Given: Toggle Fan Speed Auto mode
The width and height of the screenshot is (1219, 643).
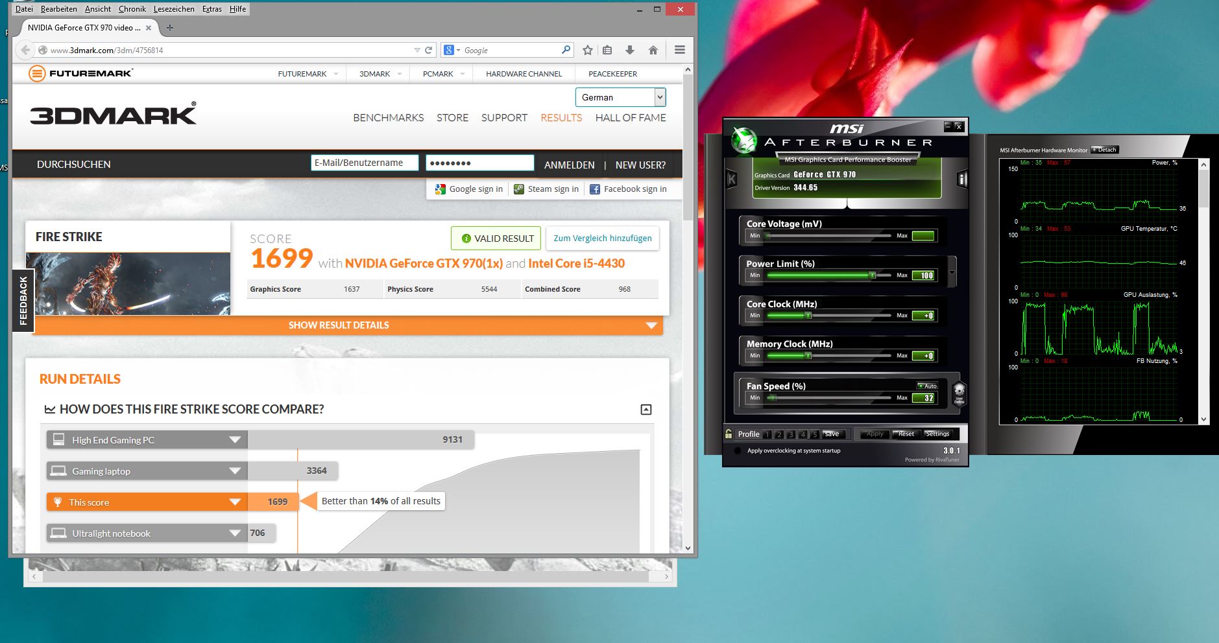Looking at the screenshot, I should pyautogui.click(x=927, y=386).
